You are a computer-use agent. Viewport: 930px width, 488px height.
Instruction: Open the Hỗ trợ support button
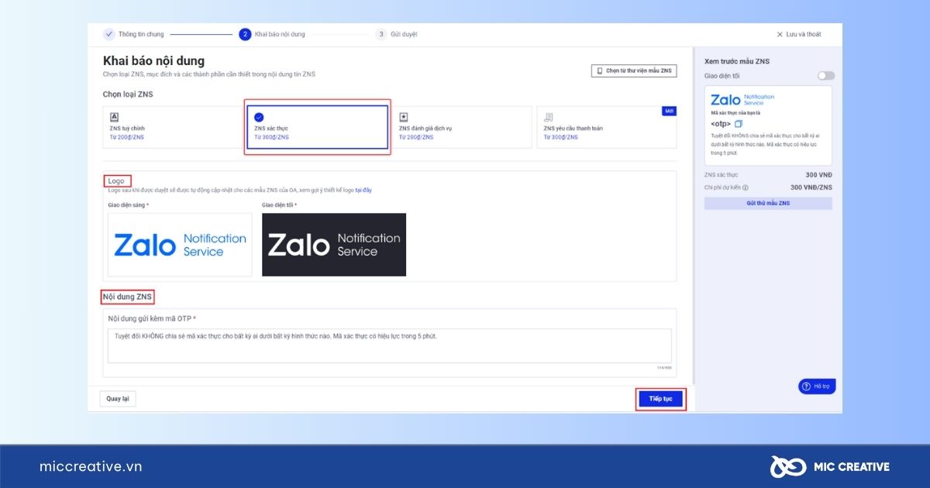(817, 386)
